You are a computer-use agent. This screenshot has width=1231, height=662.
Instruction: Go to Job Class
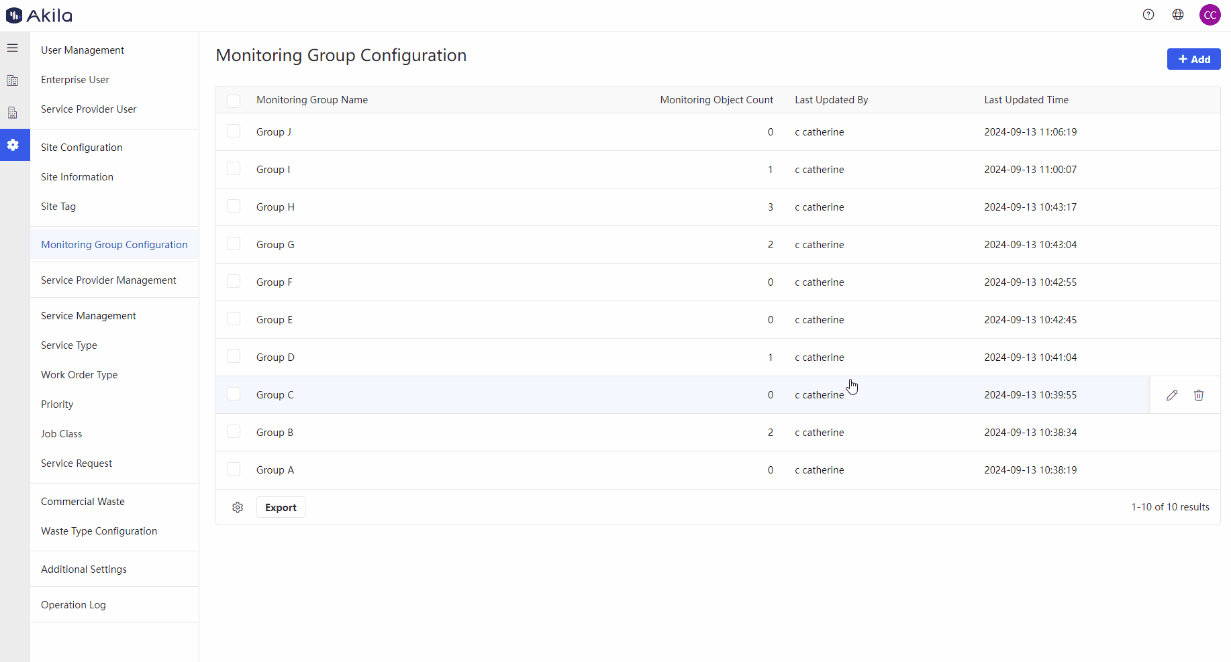pyautogui.click(x=62, y=434)
